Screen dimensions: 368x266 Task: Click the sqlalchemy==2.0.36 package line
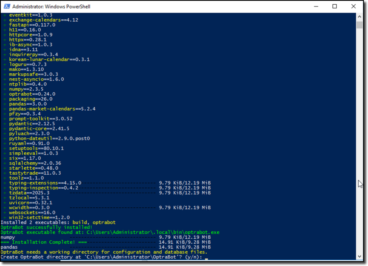click(35, 163)
